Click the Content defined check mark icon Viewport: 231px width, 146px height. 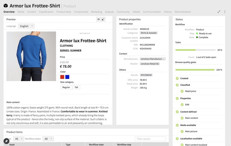click(x=177, y=112)
